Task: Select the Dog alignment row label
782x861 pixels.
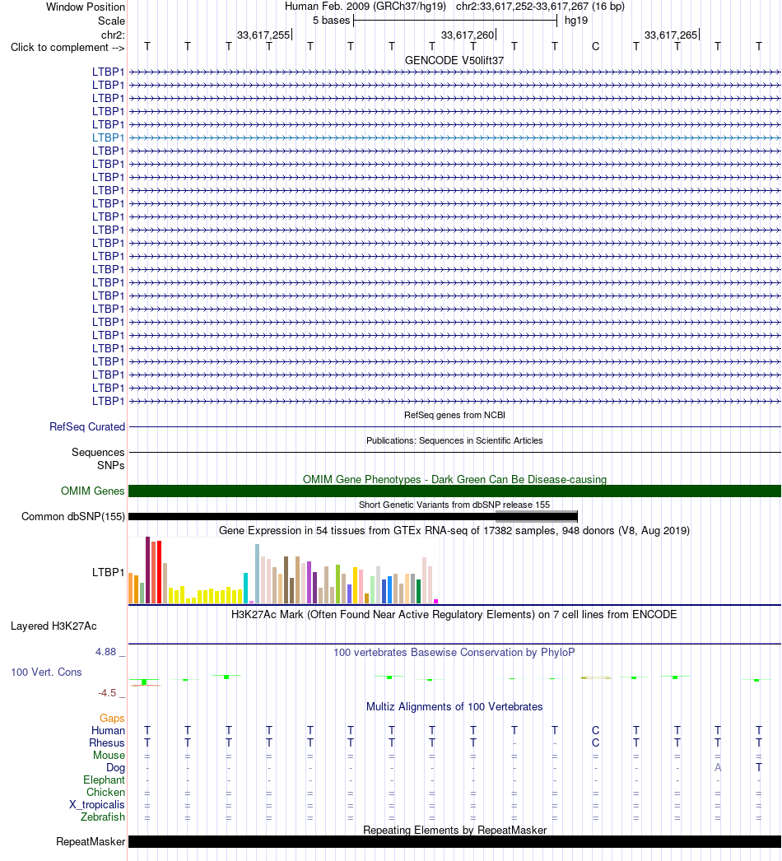Action: click(x=115, y=768)
